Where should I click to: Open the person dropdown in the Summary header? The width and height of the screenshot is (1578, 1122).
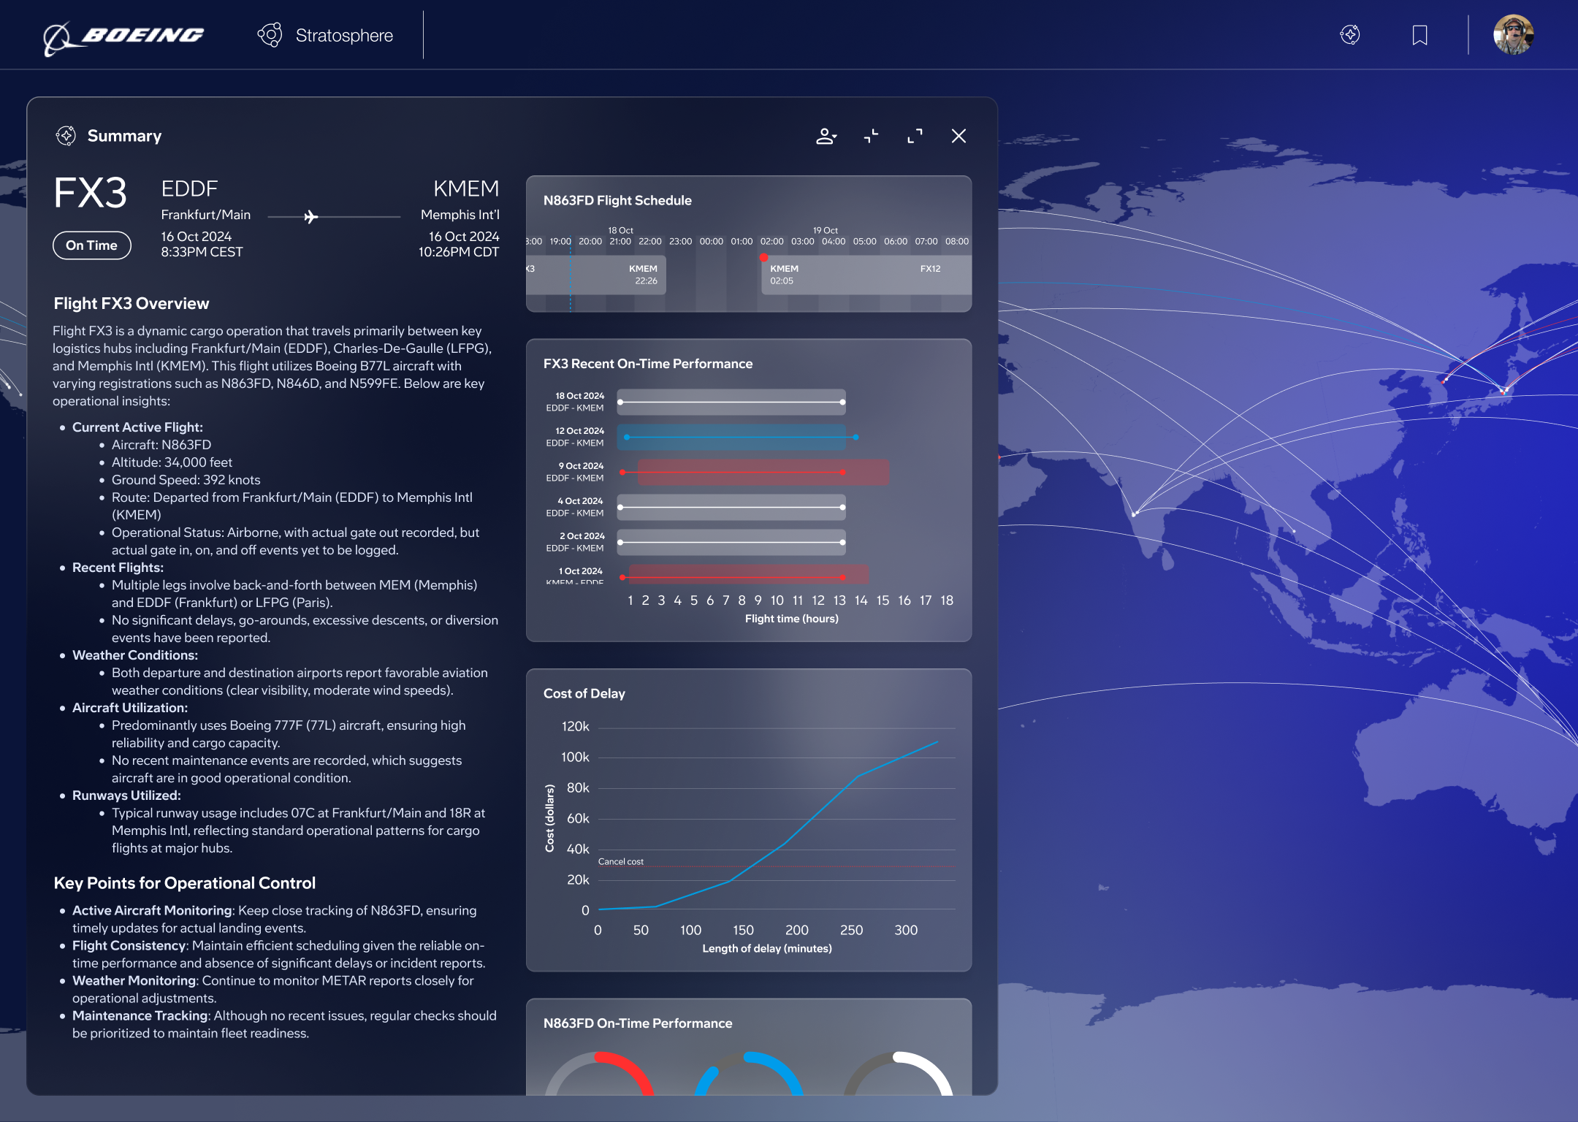coord(826,136)
